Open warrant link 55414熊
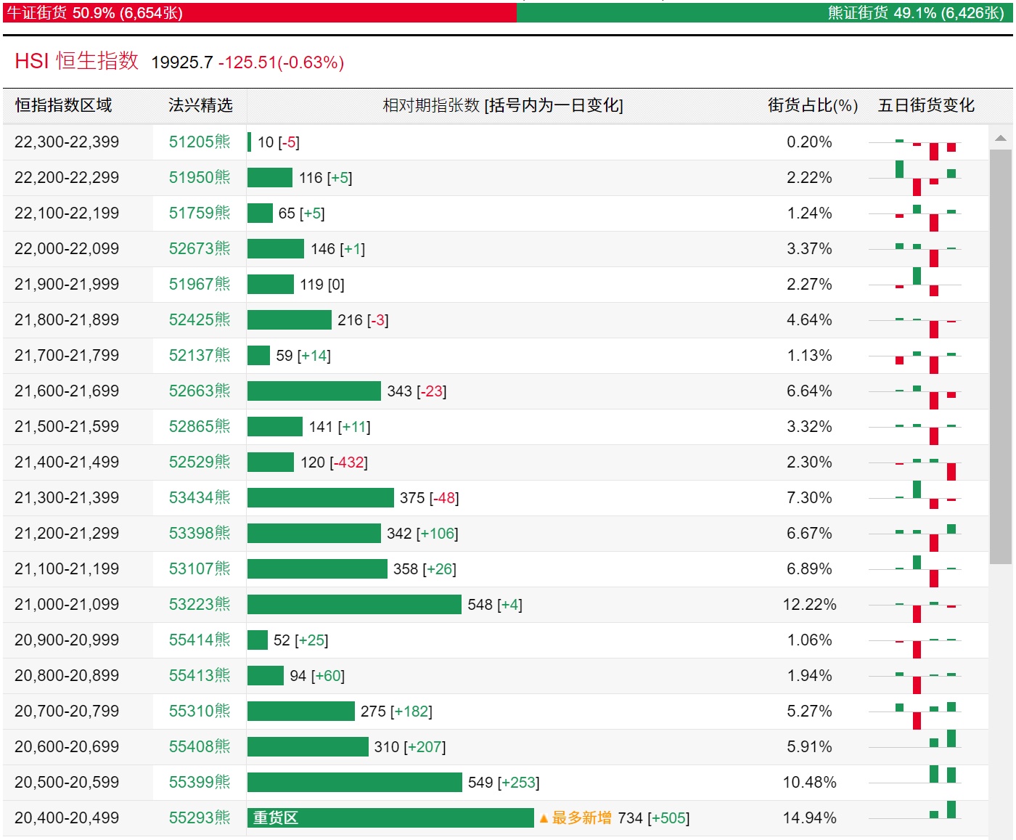This screenshot has height=840, width=1016. click(x=200, y=640)
